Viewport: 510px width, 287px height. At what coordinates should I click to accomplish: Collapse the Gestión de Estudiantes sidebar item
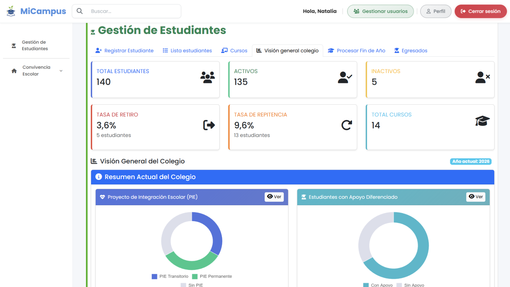34,45
